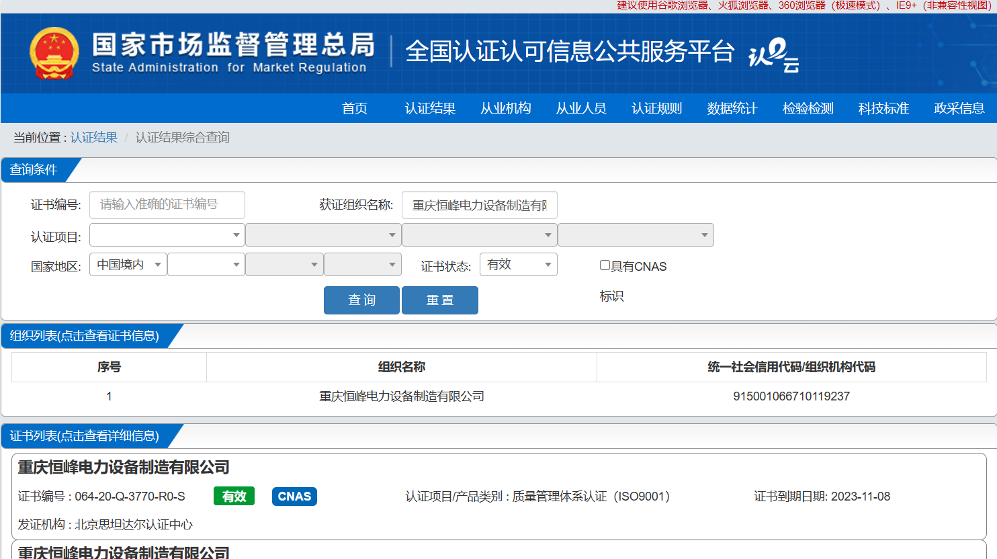The image size is (997, 559).
Task: Click the 组织名称 column header
Action: [402, 367]
